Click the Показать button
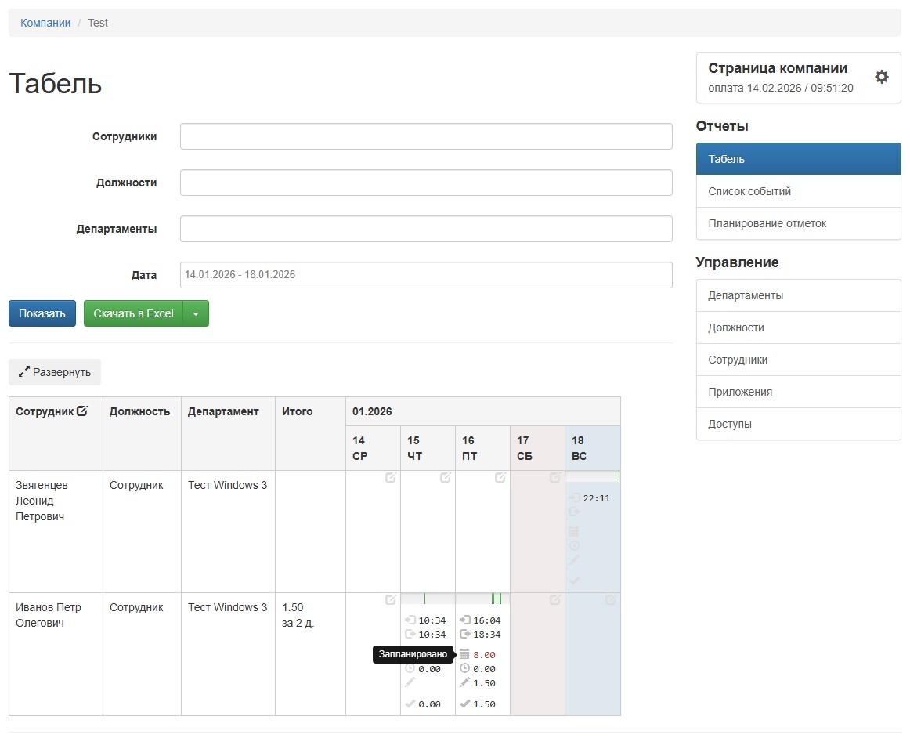 (42, 313)
